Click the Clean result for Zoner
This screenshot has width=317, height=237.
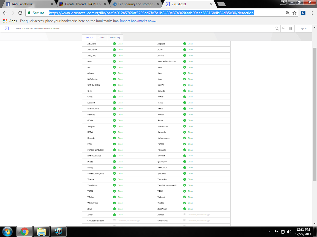point(120,215)
